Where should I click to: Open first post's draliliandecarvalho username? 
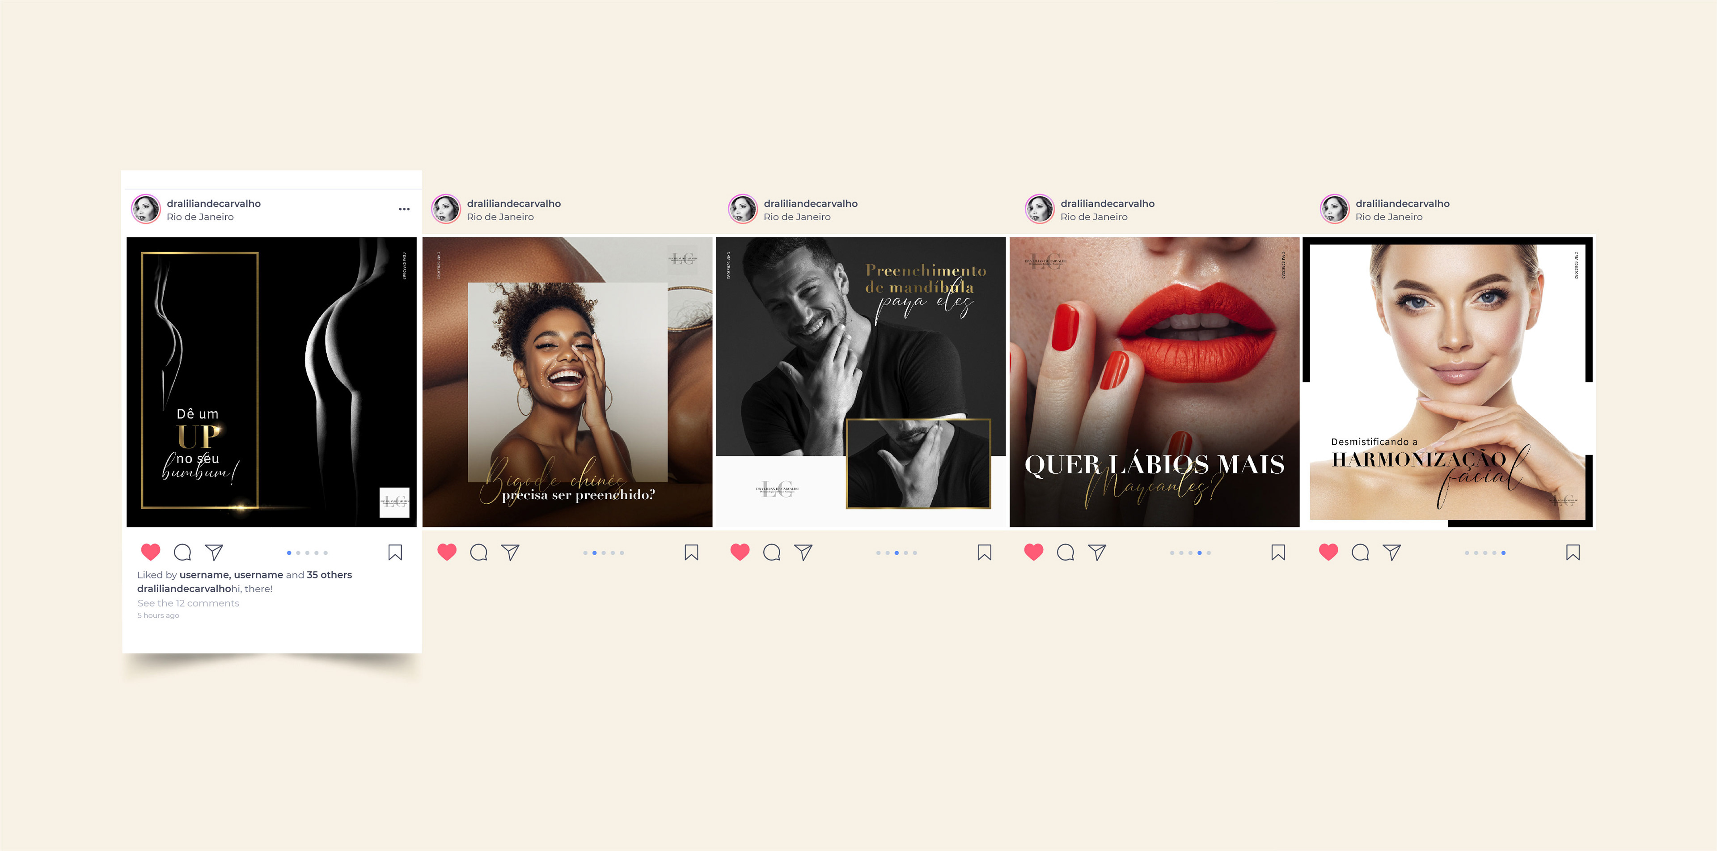click(213, 203)
